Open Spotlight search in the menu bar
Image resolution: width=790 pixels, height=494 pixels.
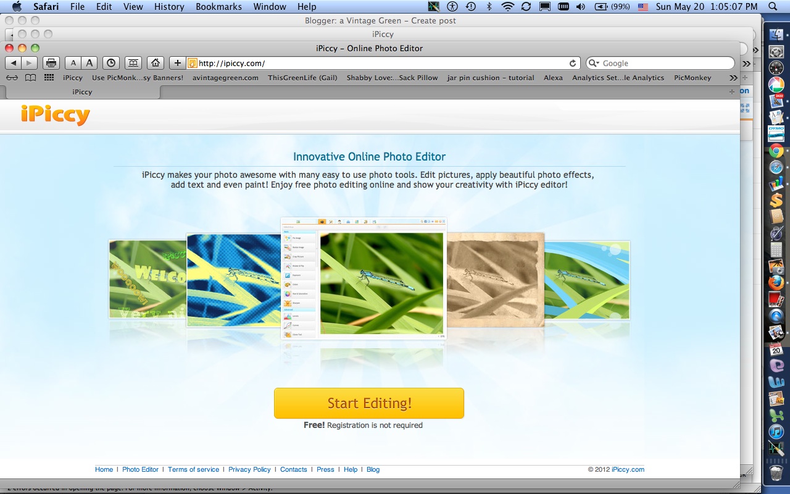tap(772, 7)
